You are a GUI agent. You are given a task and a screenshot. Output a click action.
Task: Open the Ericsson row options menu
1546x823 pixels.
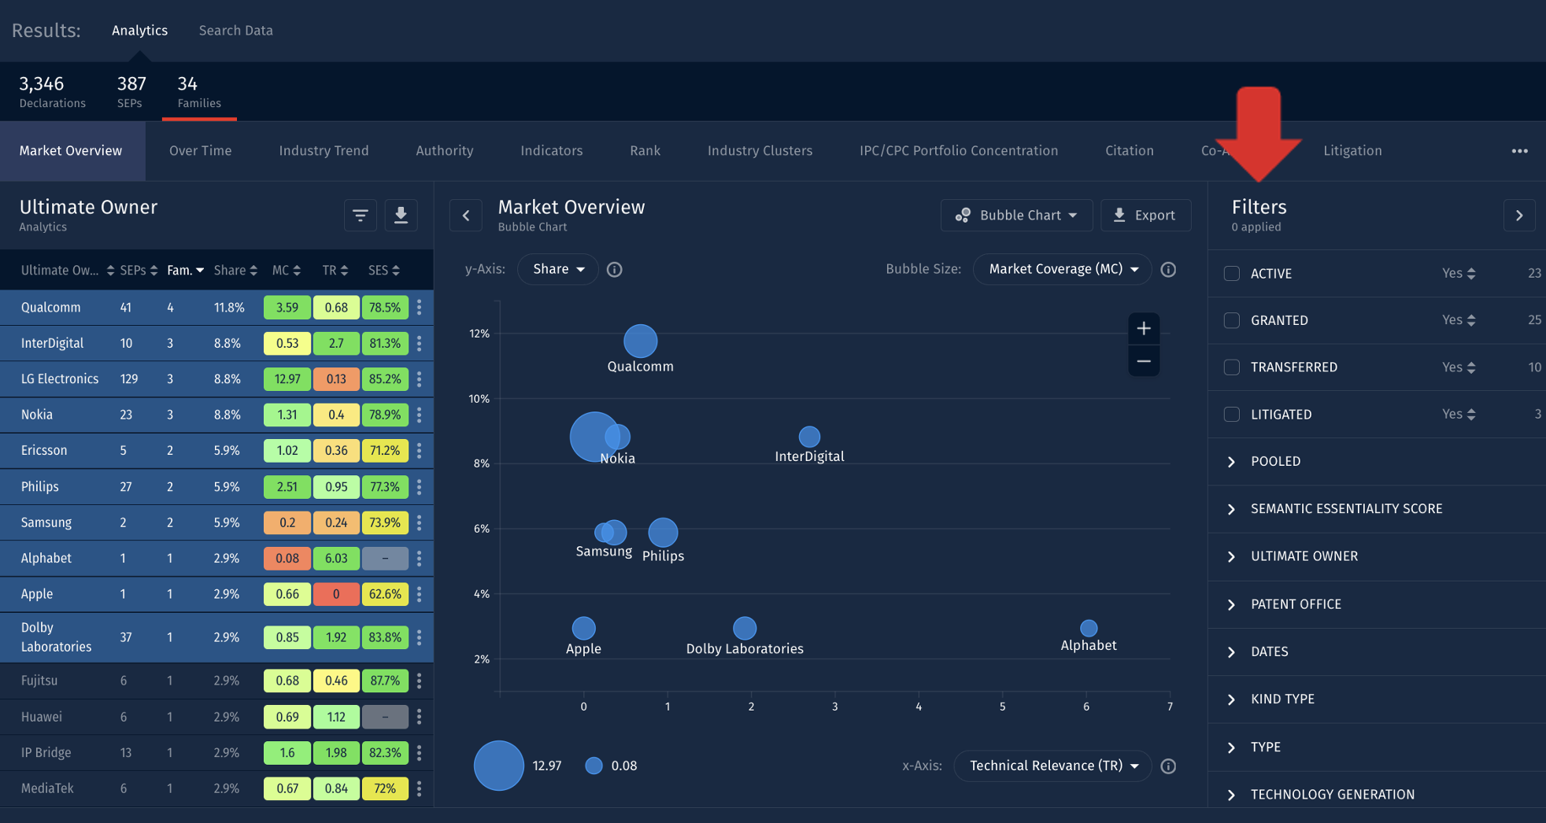(420, 450)
